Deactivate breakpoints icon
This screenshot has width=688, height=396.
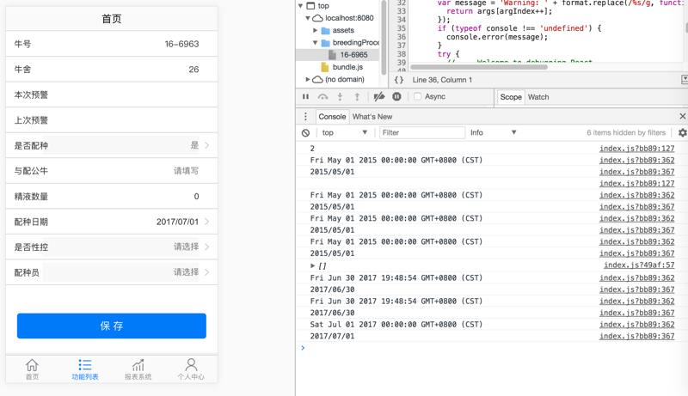(x=379, y=96)
